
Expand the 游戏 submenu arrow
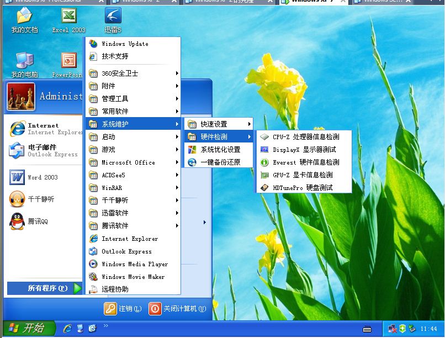pos(177,149)
